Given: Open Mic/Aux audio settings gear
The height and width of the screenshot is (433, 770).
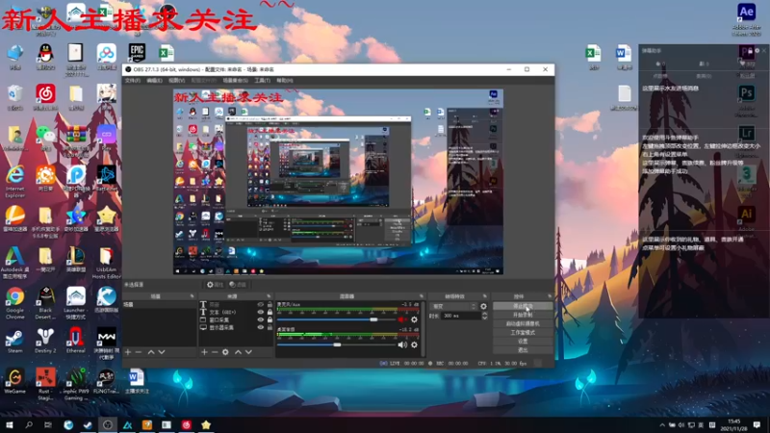Looking at the screenshot, I should coord(414,319).
